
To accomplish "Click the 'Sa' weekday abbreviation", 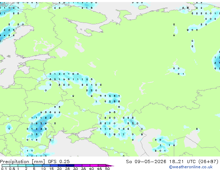I will tap(129, 162).
